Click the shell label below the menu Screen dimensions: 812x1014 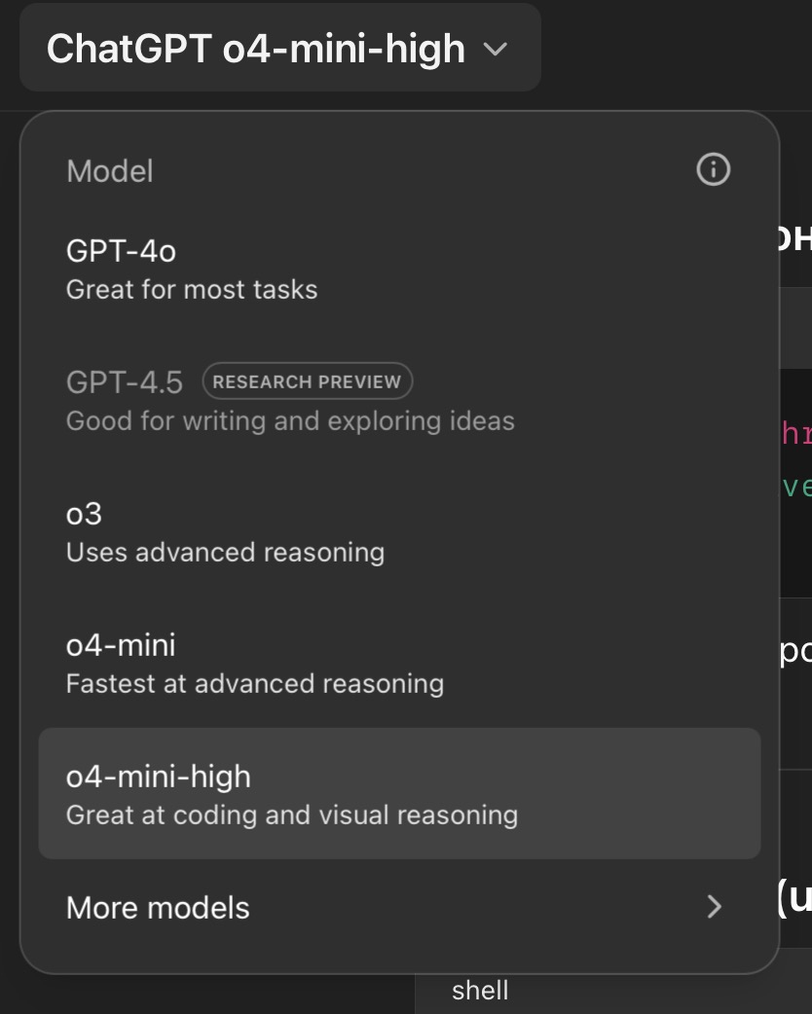480,990
